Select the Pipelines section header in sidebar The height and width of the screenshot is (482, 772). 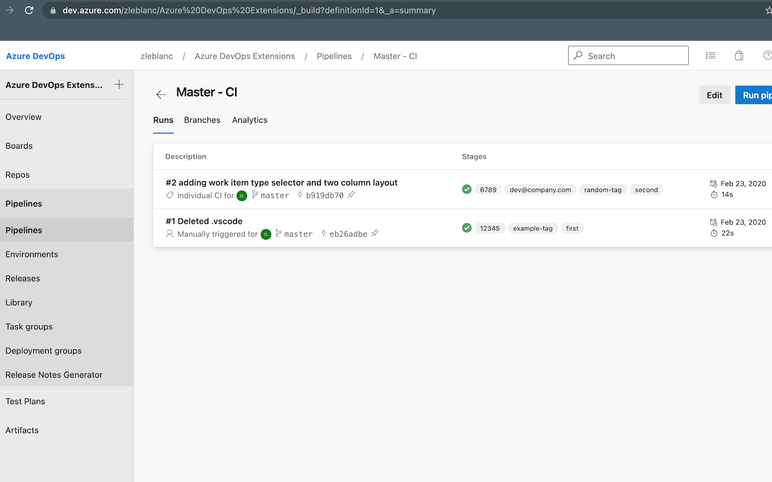pyautogui.click(x=66, y=204)
